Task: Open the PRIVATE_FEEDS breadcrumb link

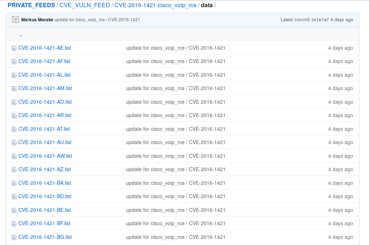Action: coord(31,5)
